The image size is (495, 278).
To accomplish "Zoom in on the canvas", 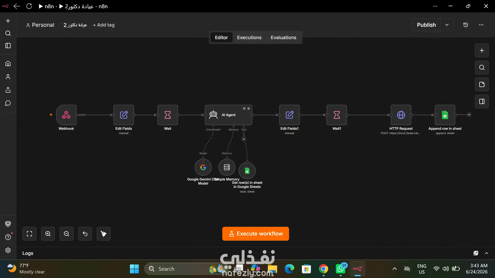I will (x=48, y=234).
